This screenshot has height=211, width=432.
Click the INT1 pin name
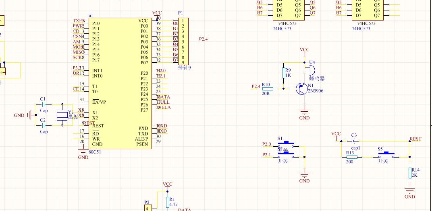97,71
